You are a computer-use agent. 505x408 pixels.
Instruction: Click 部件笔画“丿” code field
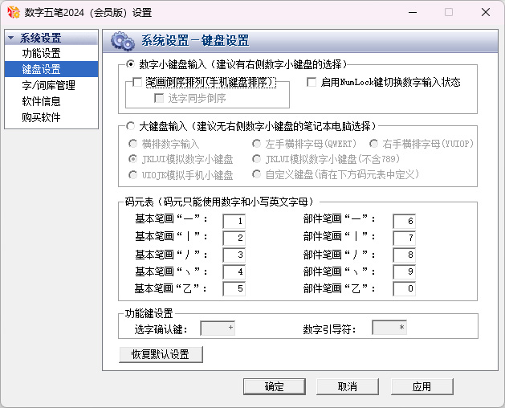coord(404,255)
